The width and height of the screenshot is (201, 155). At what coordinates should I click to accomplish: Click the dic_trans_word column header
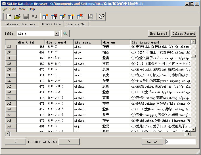point(160,42)
